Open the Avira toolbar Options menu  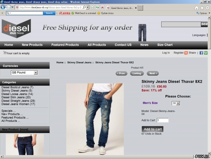[x=203, y=13]
